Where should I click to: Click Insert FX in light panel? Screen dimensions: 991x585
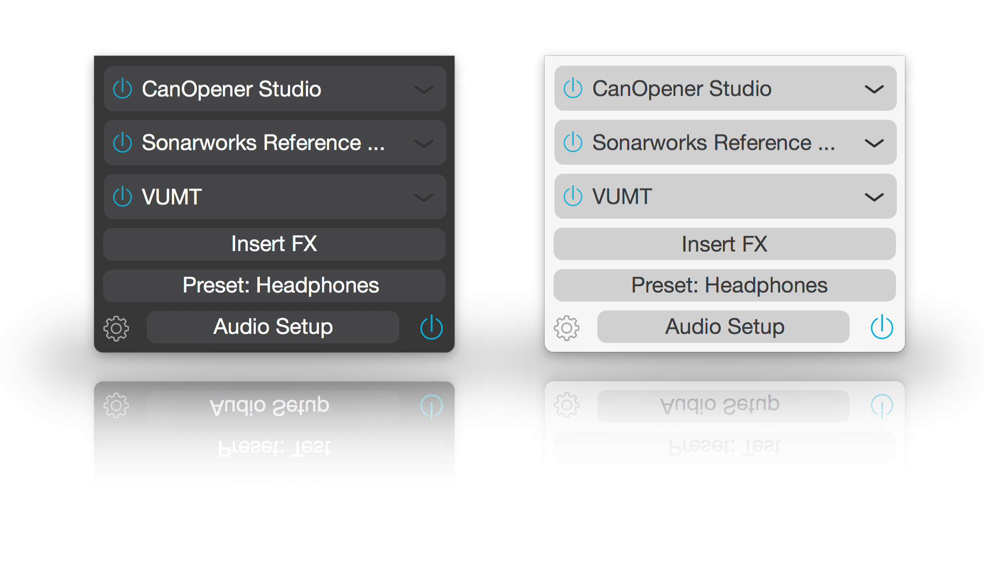tap(724, 244)
